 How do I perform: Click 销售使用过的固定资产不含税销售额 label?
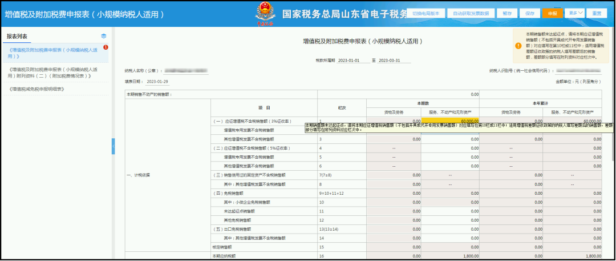tap(249, 175)
